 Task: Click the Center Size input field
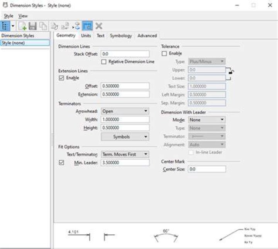coord(207,169)
